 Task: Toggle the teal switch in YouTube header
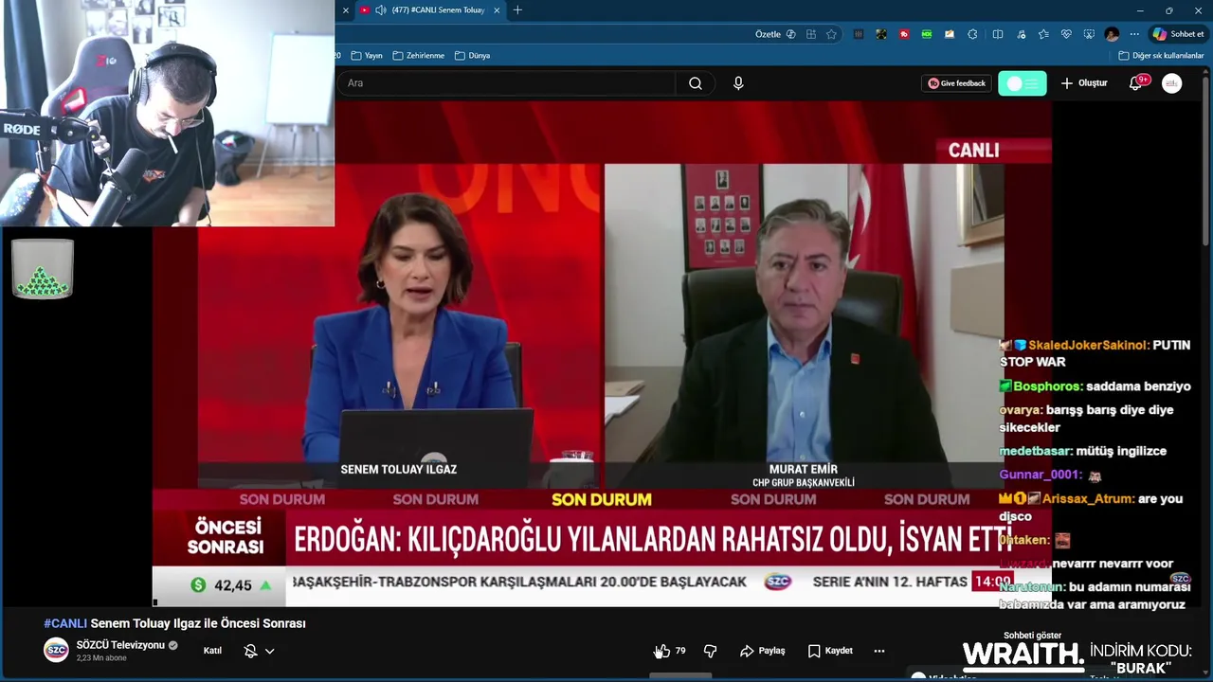tap(1022, 83)
